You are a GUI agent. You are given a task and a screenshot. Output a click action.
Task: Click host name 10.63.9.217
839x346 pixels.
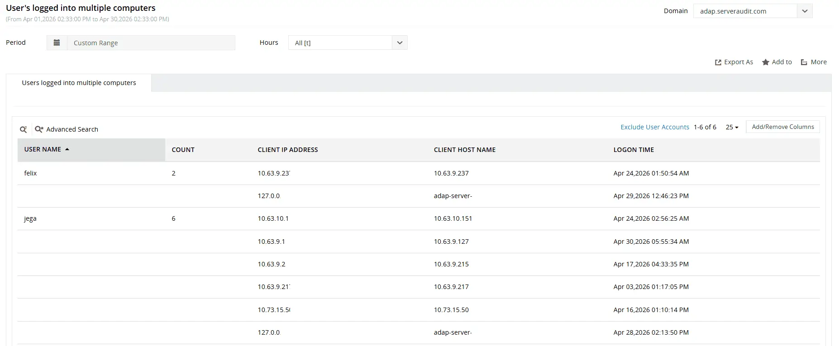[451, 287]
